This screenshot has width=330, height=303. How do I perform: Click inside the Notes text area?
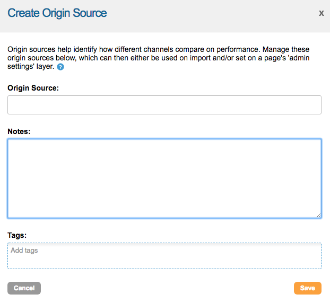coord(164,178)
